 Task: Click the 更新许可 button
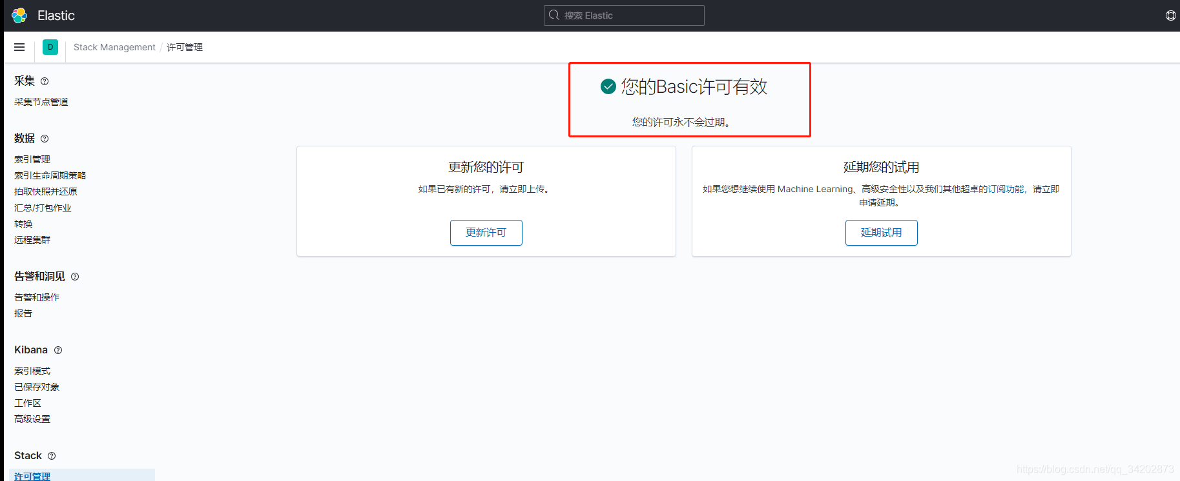[486, 233]
